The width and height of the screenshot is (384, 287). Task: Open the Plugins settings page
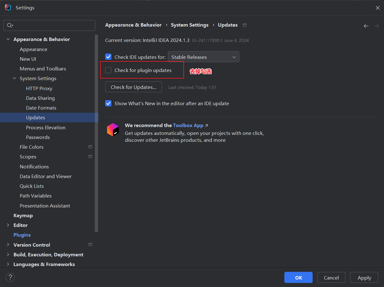tap(22, 235)
